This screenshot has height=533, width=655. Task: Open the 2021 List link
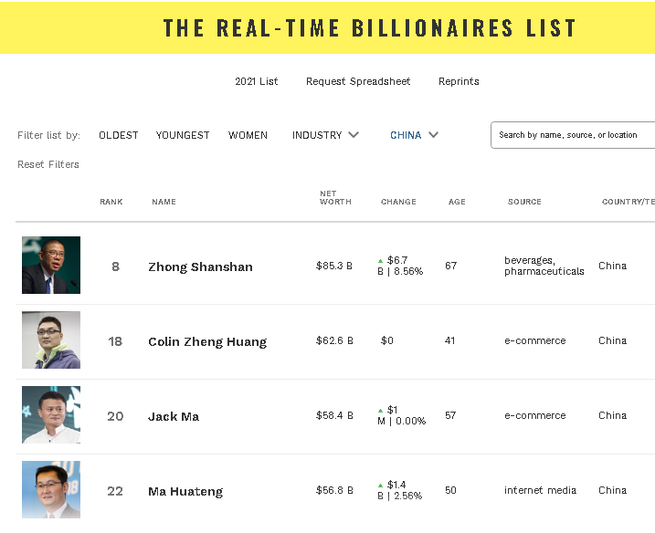click(x=257, y=81)
